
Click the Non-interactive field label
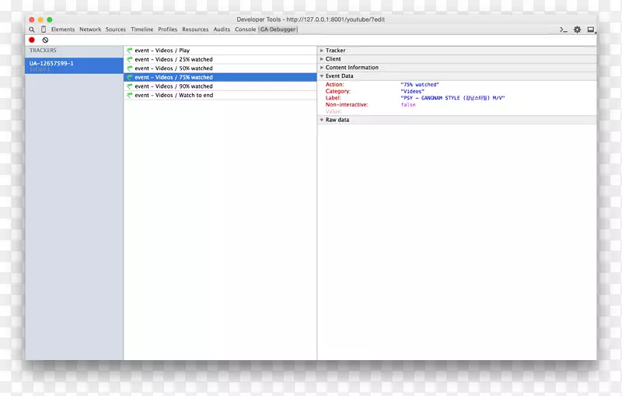point(347,105)
